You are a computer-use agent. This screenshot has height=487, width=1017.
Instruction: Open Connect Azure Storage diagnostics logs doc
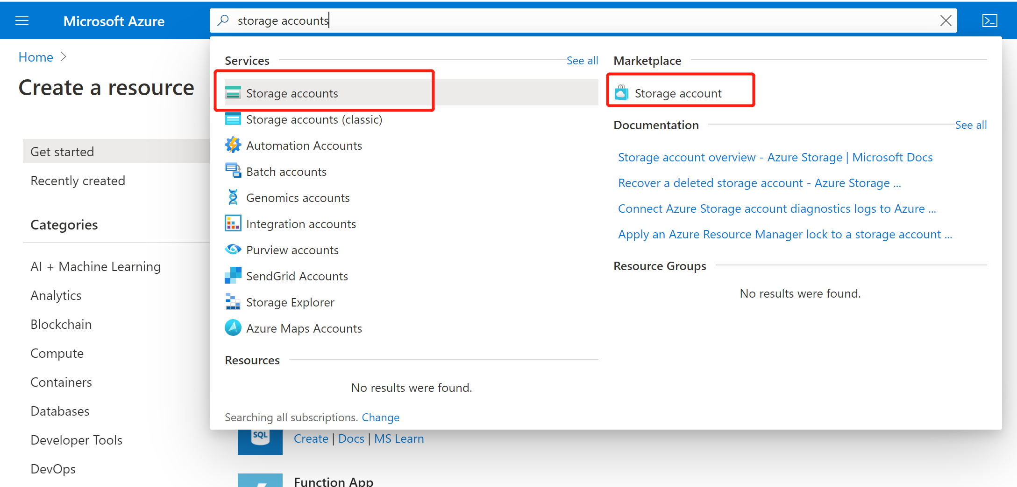777,209
